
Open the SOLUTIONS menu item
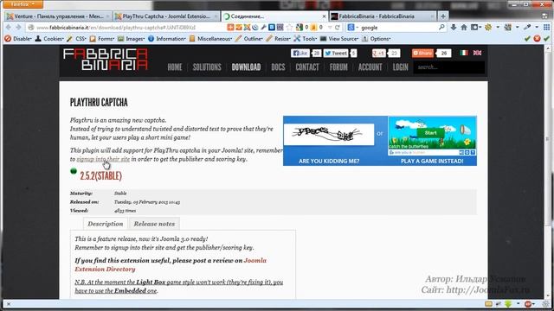click(207, 67)
